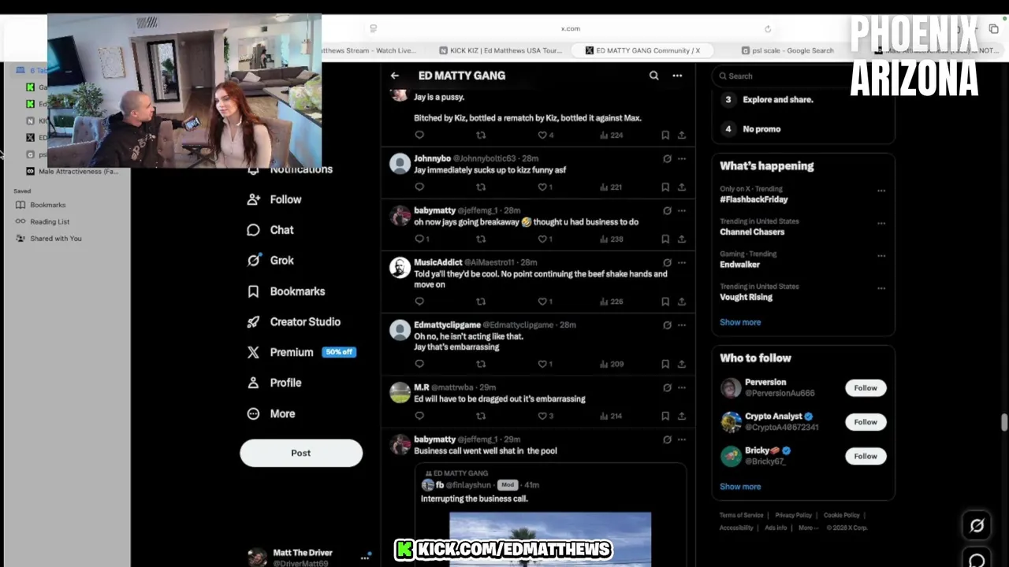Open Terms of Service footer link
Image resolution: width=1009 pixels, height=567 pixels.
[741, 515]
